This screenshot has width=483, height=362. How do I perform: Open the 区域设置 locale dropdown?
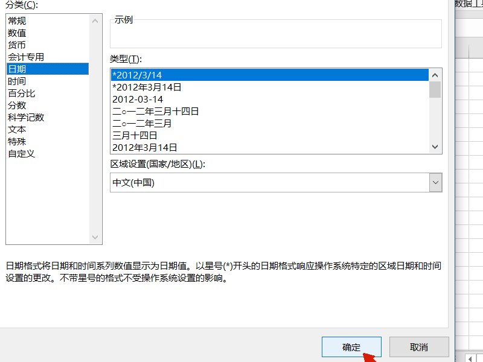(435, 182)
